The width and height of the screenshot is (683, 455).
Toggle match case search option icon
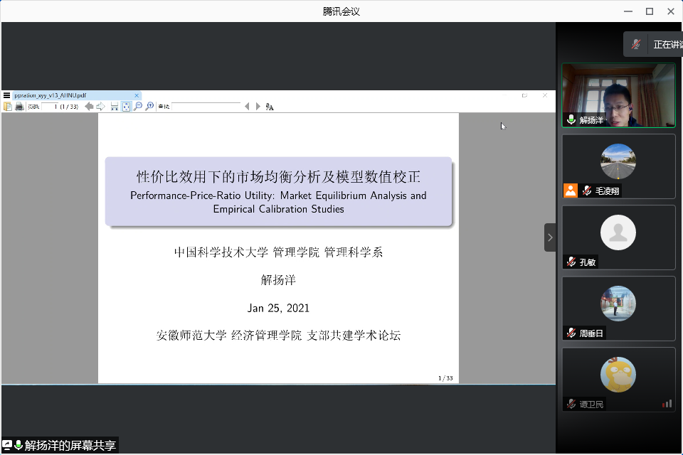tap(270, 107)
